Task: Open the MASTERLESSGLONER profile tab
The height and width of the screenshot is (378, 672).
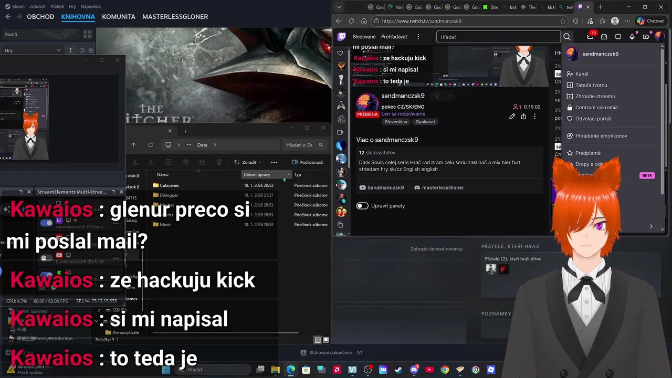Action: click(x=175, y=17)
